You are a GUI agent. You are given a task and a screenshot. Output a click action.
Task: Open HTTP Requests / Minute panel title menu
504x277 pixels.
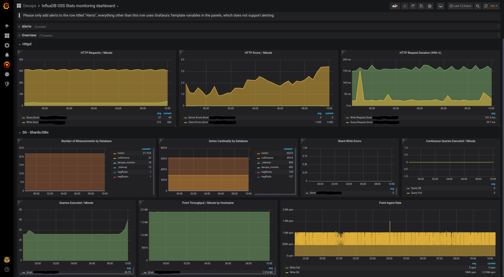tap(96, 53)
